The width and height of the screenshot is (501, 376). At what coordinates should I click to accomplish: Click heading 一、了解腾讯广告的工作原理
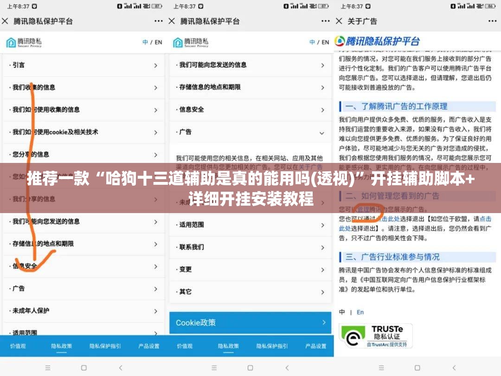pyautogui.click(x=397, y=106)
